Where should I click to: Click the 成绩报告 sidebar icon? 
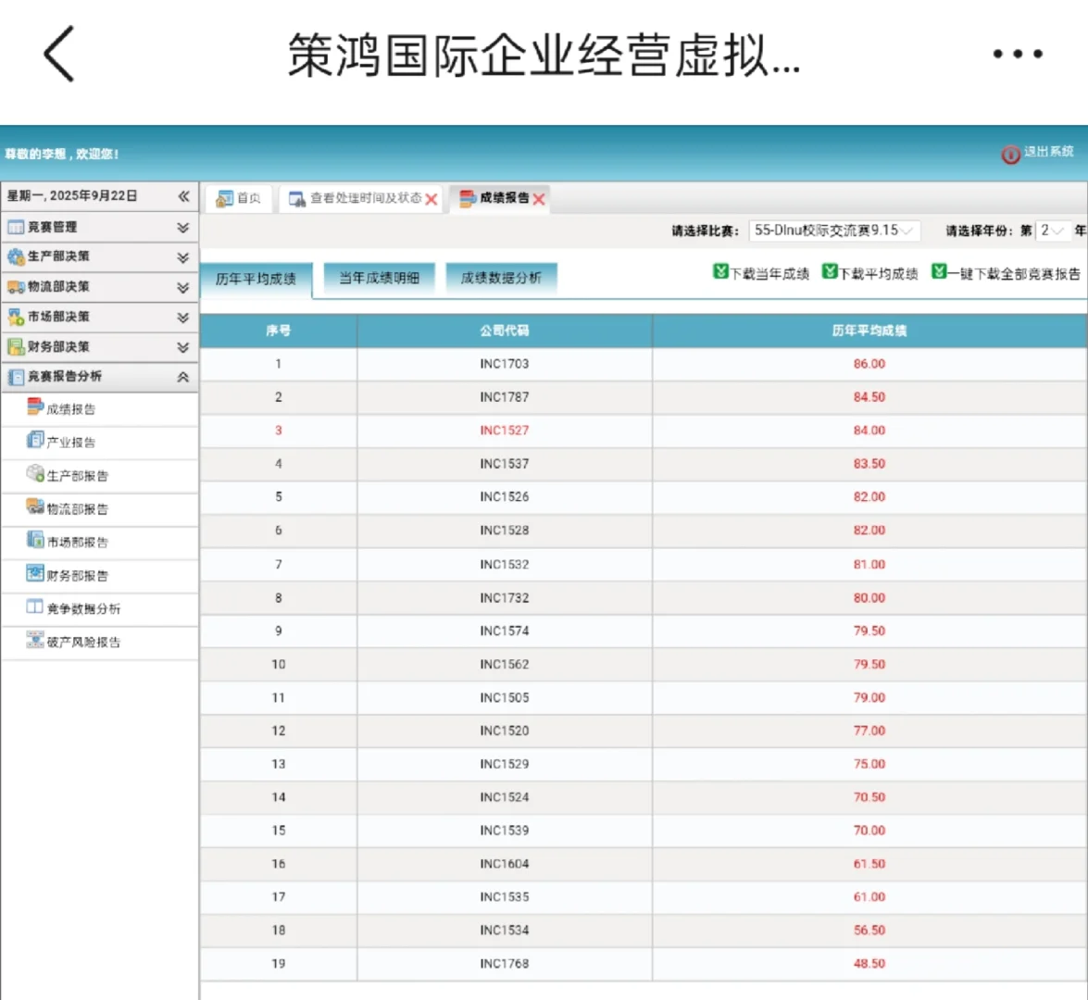pyautogui.click(x=34, y=406)
